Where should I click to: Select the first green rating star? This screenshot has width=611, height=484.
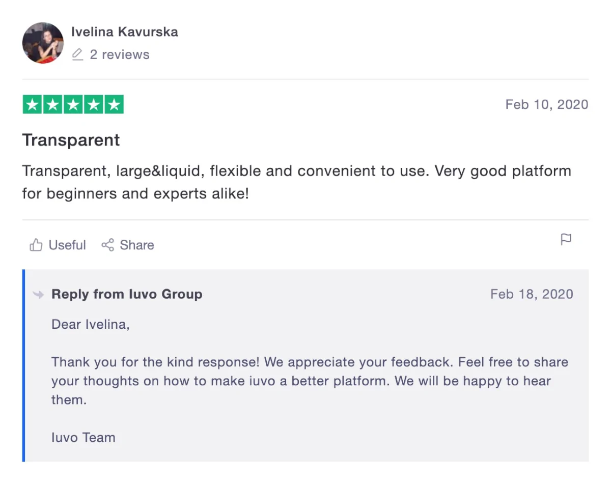click(x=33, y=105)
